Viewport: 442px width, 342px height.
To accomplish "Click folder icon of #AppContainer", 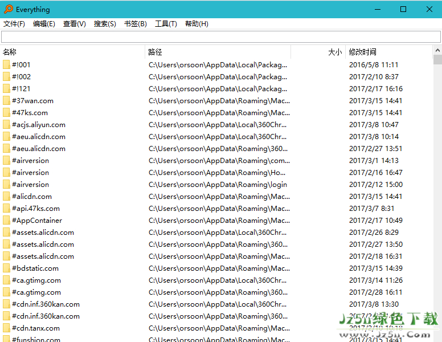I will pyautogui.click(x=6, y=221).
